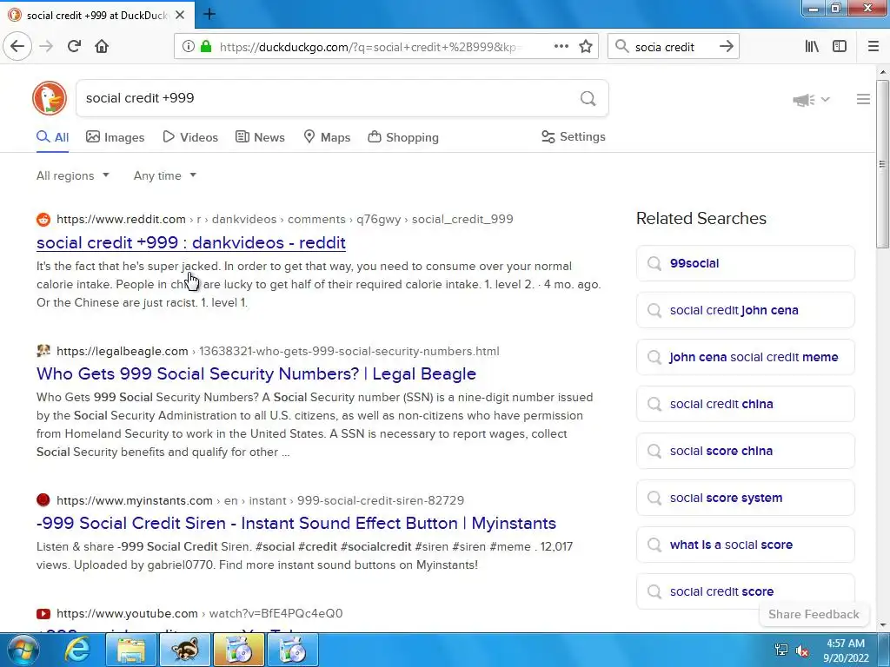Search related term john cena social credit meme
The width and height of the screenshot is (890, 667).
pyautogui.click(x=745, y=357)
